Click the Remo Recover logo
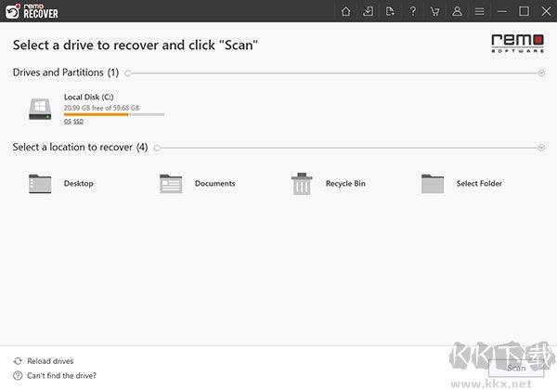 32,11
